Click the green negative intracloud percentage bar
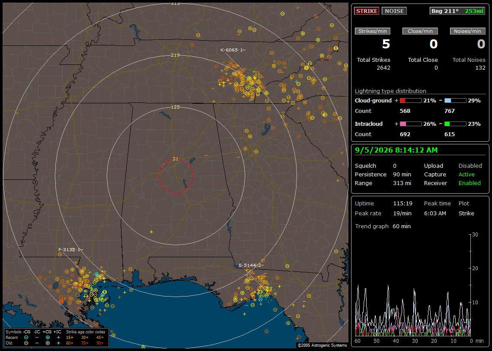Viewport: 492px width, 351px height. point(455,124)
